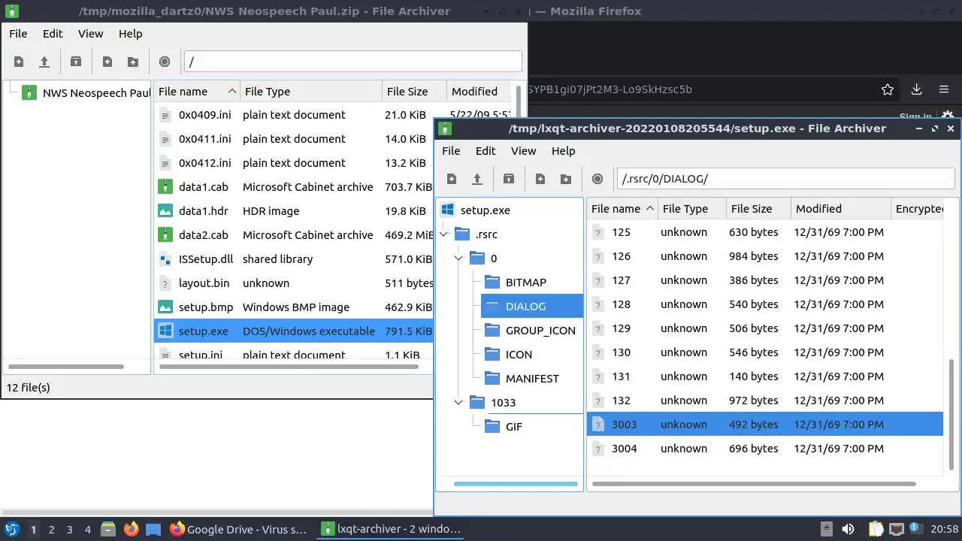Click Stop icon in zip window toolbar
This screenshot has width=962, height=541.
click(165, 62)
